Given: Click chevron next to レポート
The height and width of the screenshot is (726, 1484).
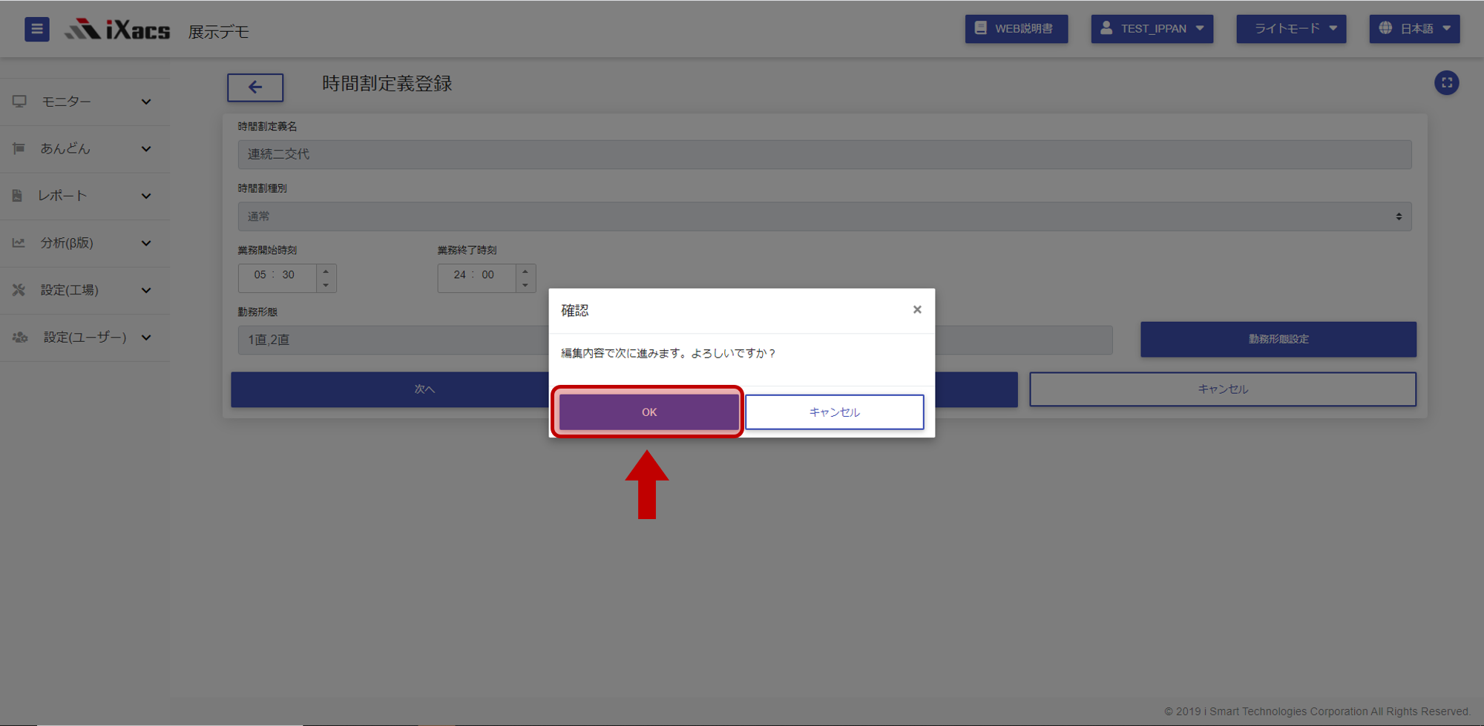Looking at the screenshot, I should (x=146, y=197).
